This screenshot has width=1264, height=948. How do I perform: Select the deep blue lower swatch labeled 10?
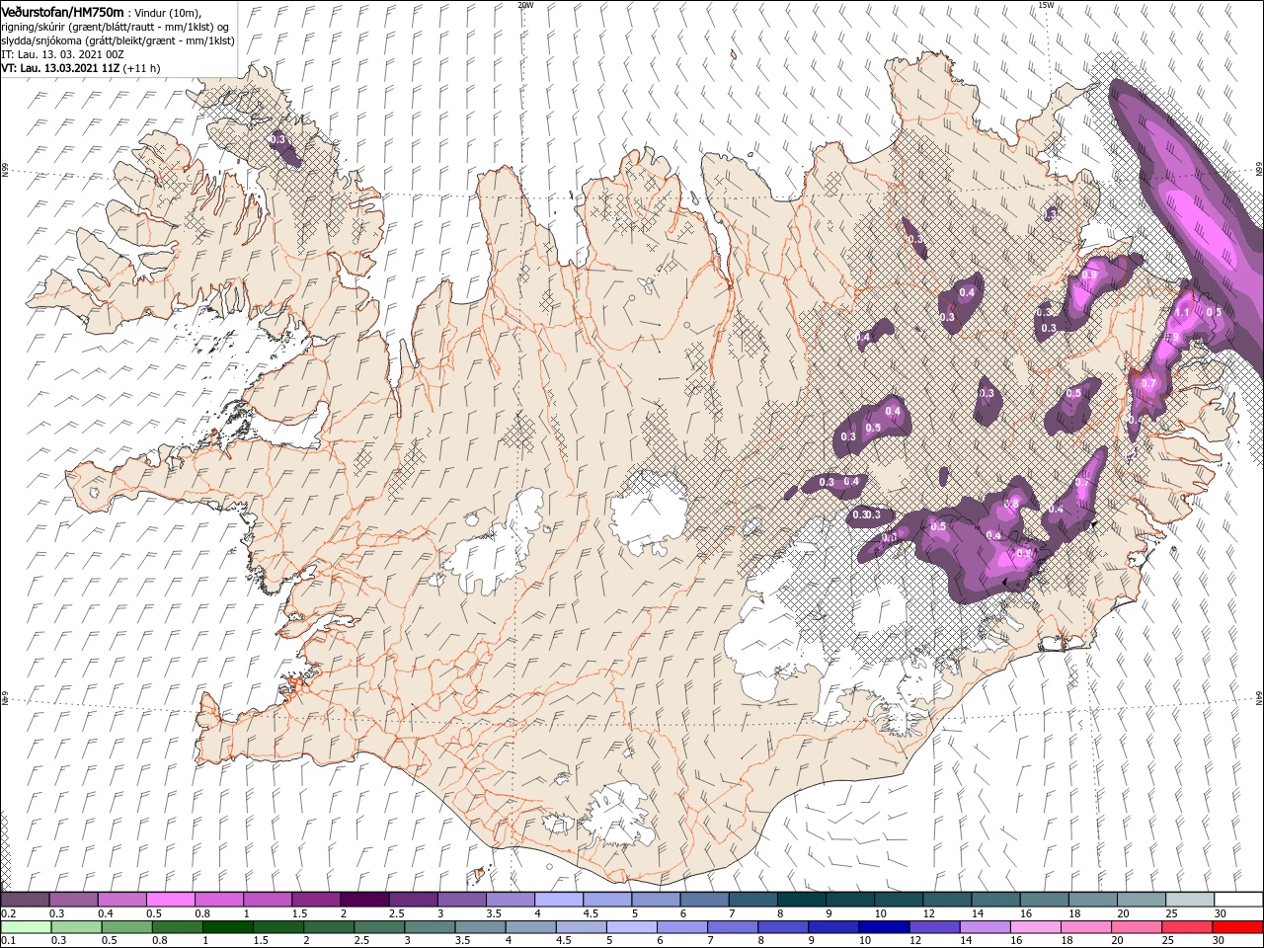[x=885, y=926]
